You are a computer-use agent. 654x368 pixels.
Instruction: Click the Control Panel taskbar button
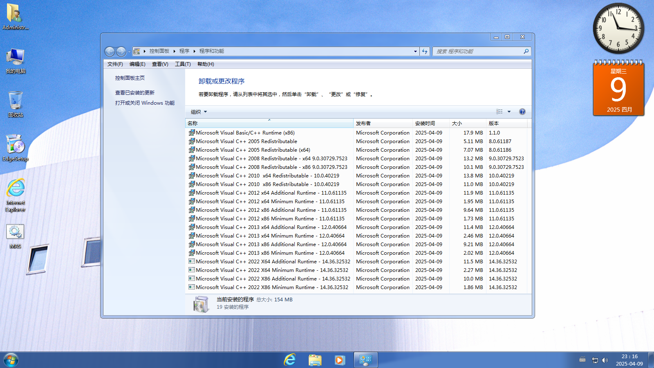click(x=365, y=360)
